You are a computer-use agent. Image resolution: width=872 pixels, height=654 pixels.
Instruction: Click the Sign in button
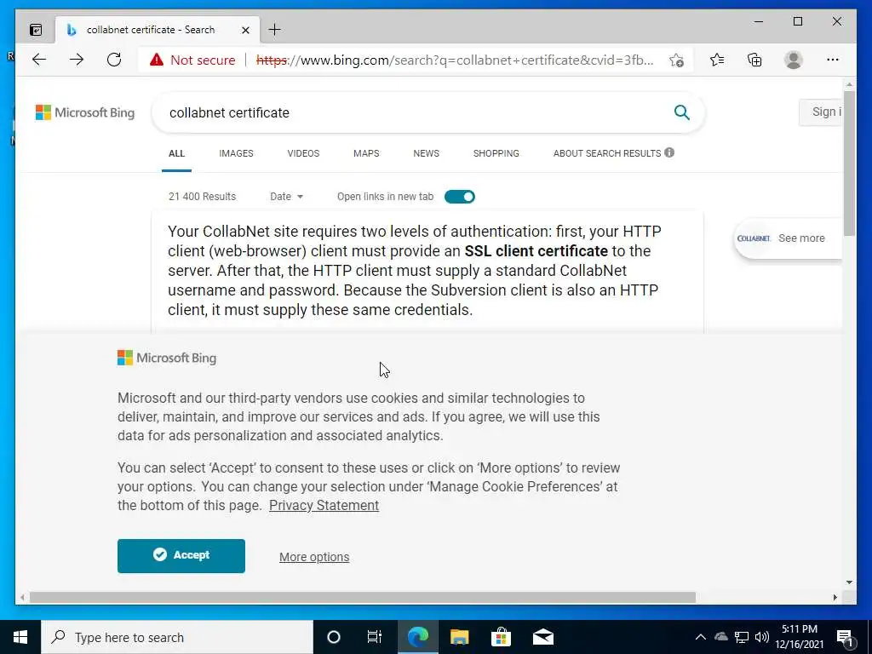coord(821,112)
